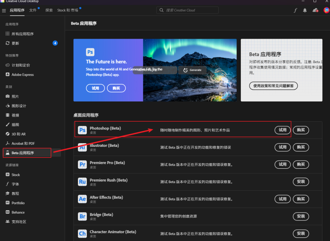
Task: Click 试用 for Photoshop (Beta)
Action: tap(282, 130)
